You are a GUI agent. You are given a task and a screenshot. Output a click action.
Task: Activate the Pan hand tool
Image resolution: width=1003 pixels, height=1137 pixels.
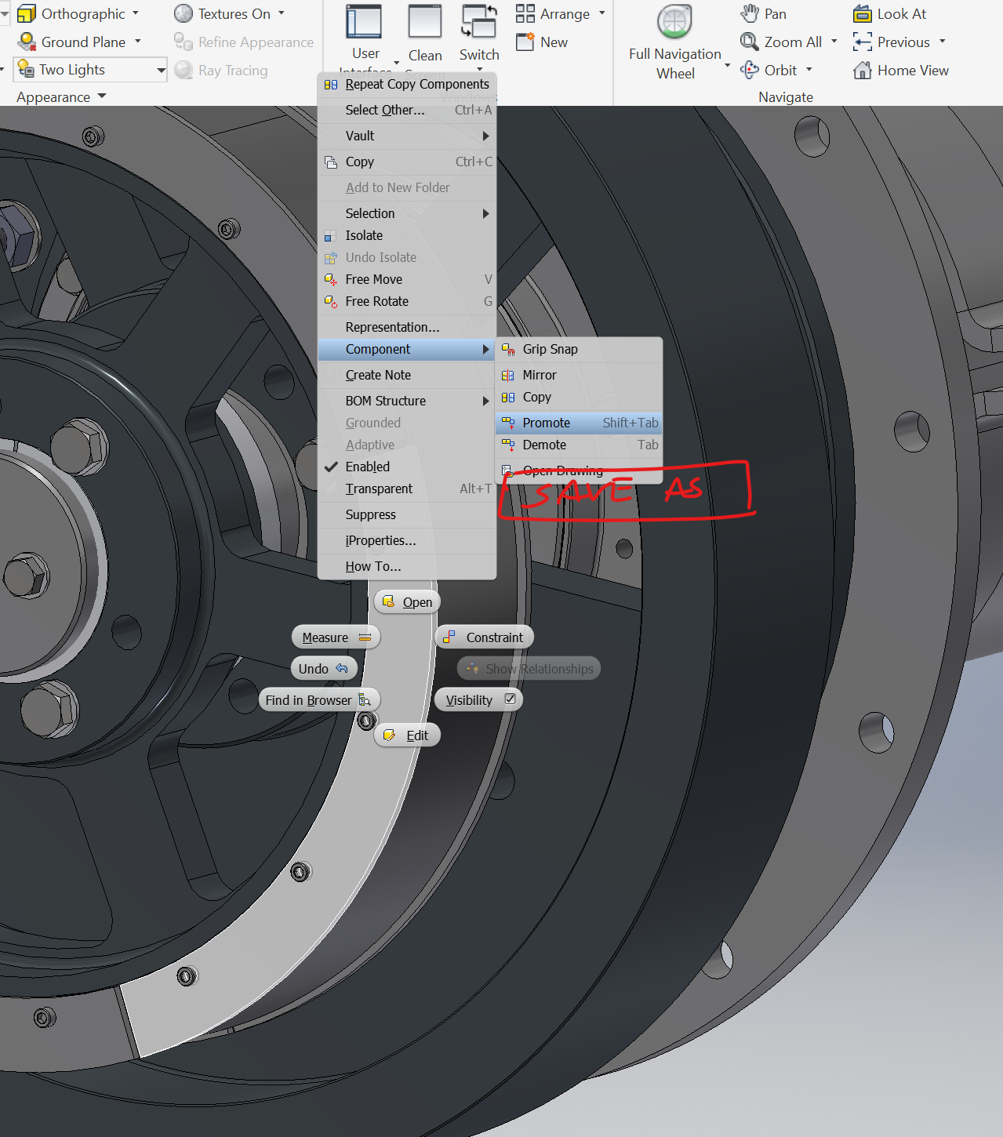pyautogui.click(x=750, y=13)
